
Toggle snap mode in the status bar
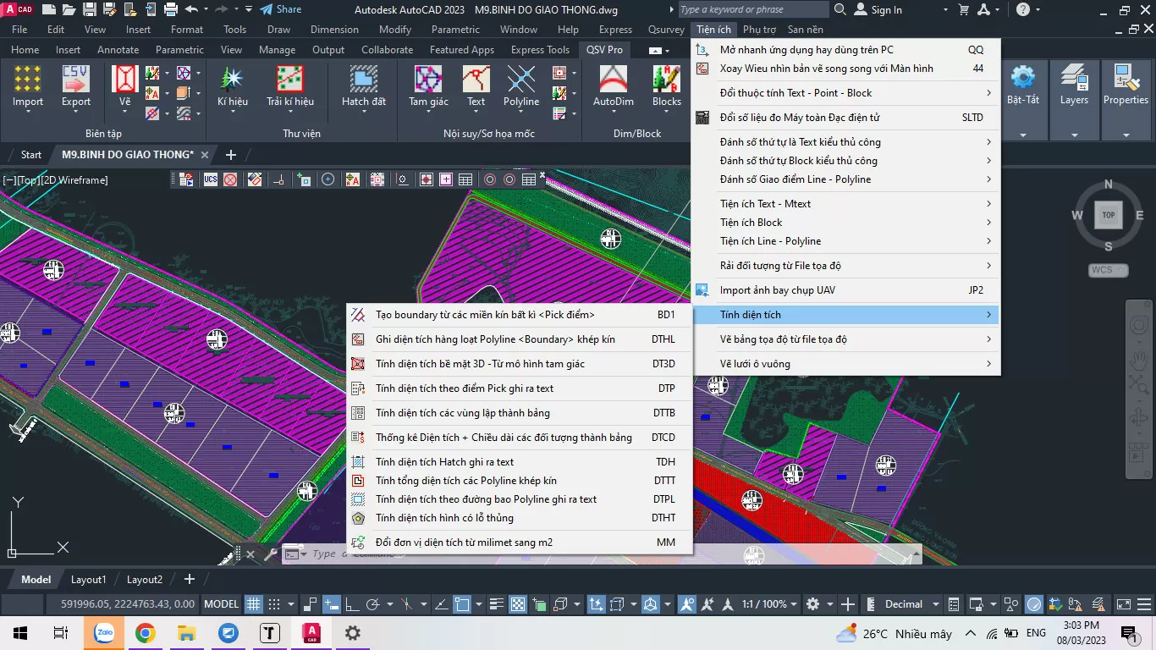tap(273, 603)
